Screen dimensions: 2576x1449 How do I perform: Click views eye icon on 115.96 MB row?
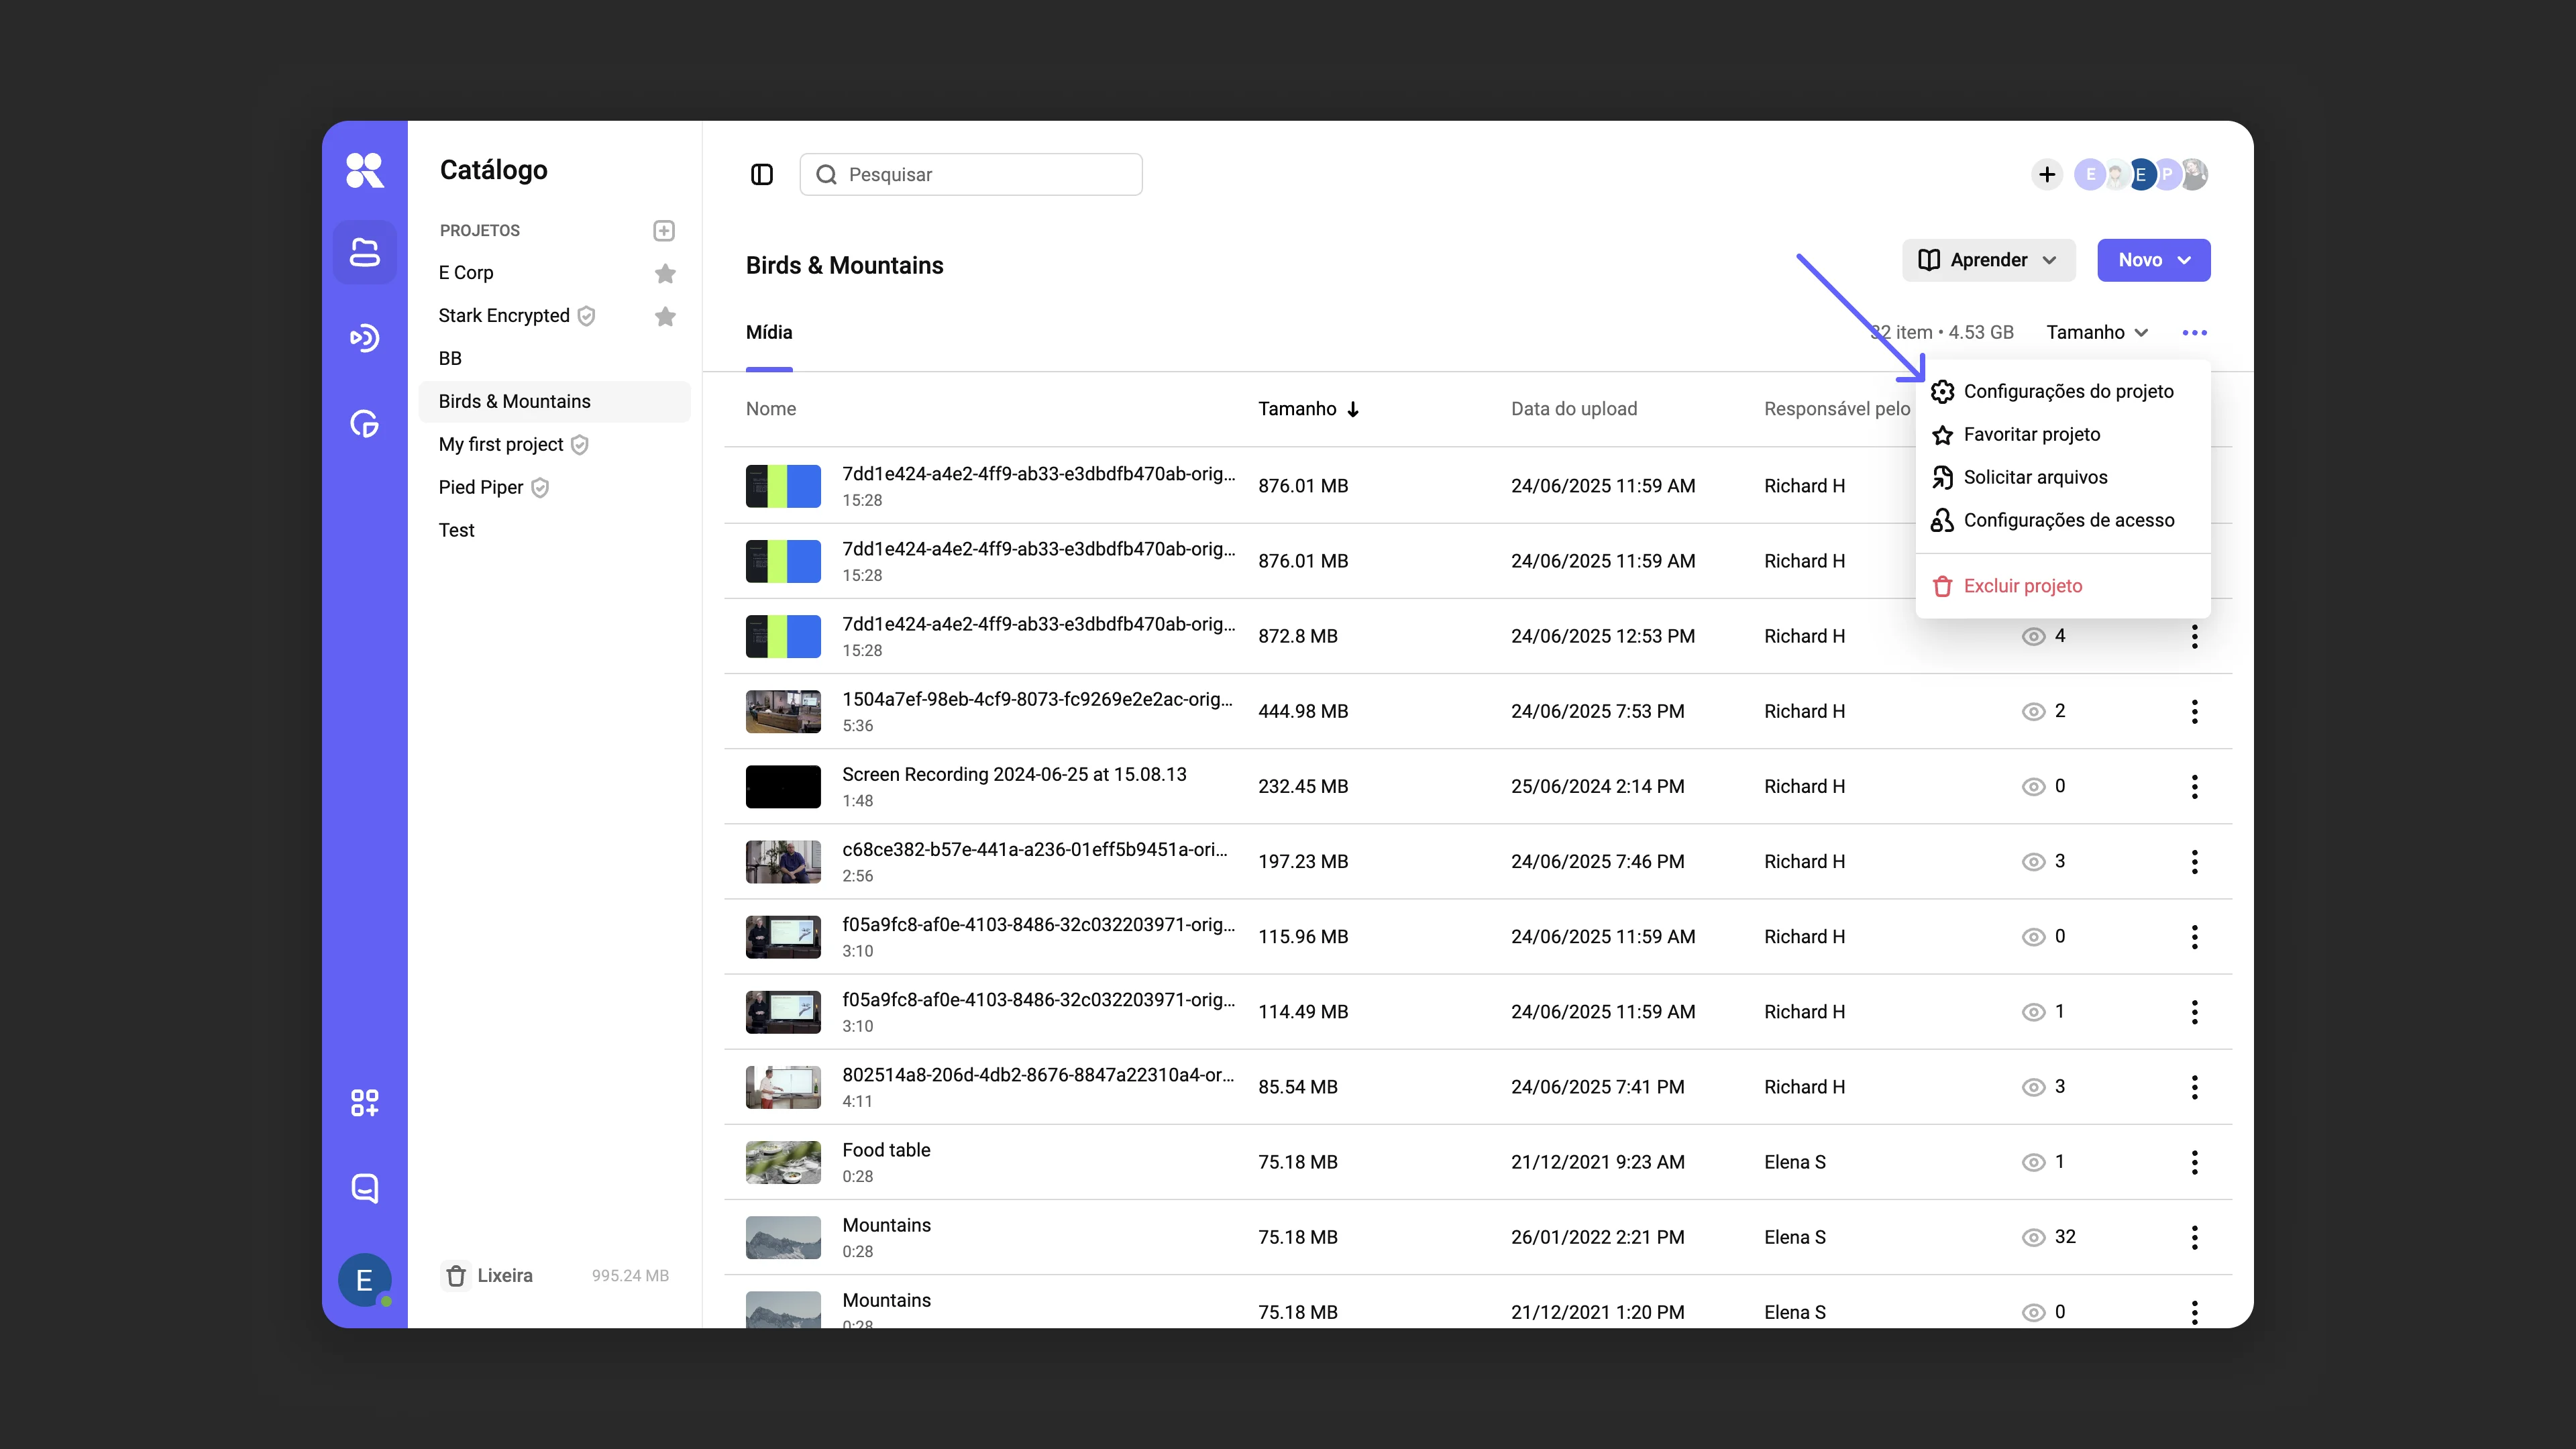click(x=2033, y=937)
